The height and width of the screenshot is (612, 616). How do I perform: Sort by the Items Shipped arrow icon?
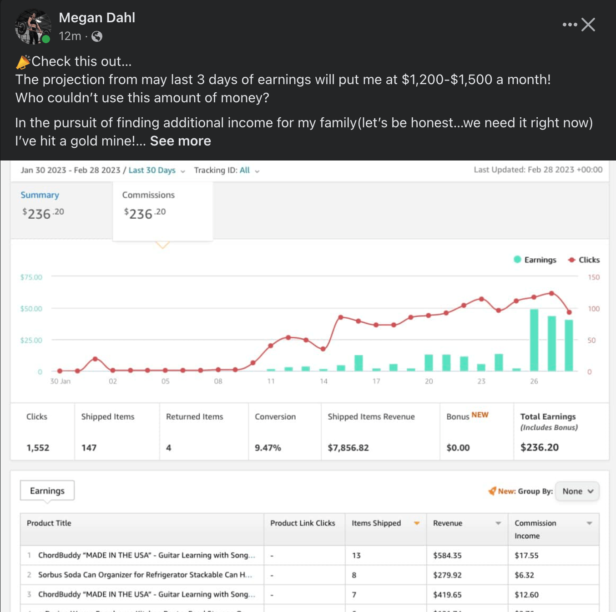(x=416, y=523)
